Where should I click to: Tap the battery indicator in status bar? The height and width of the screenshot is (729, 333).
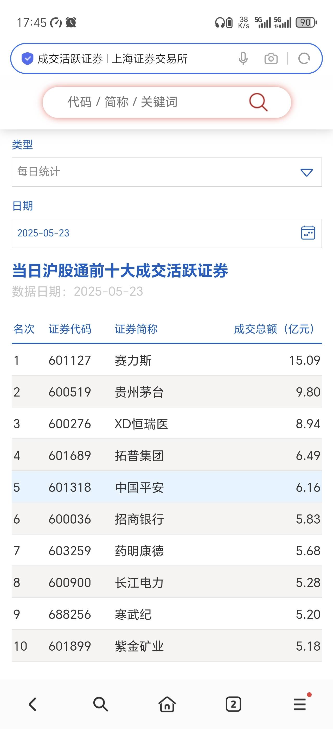click(306, 22)
